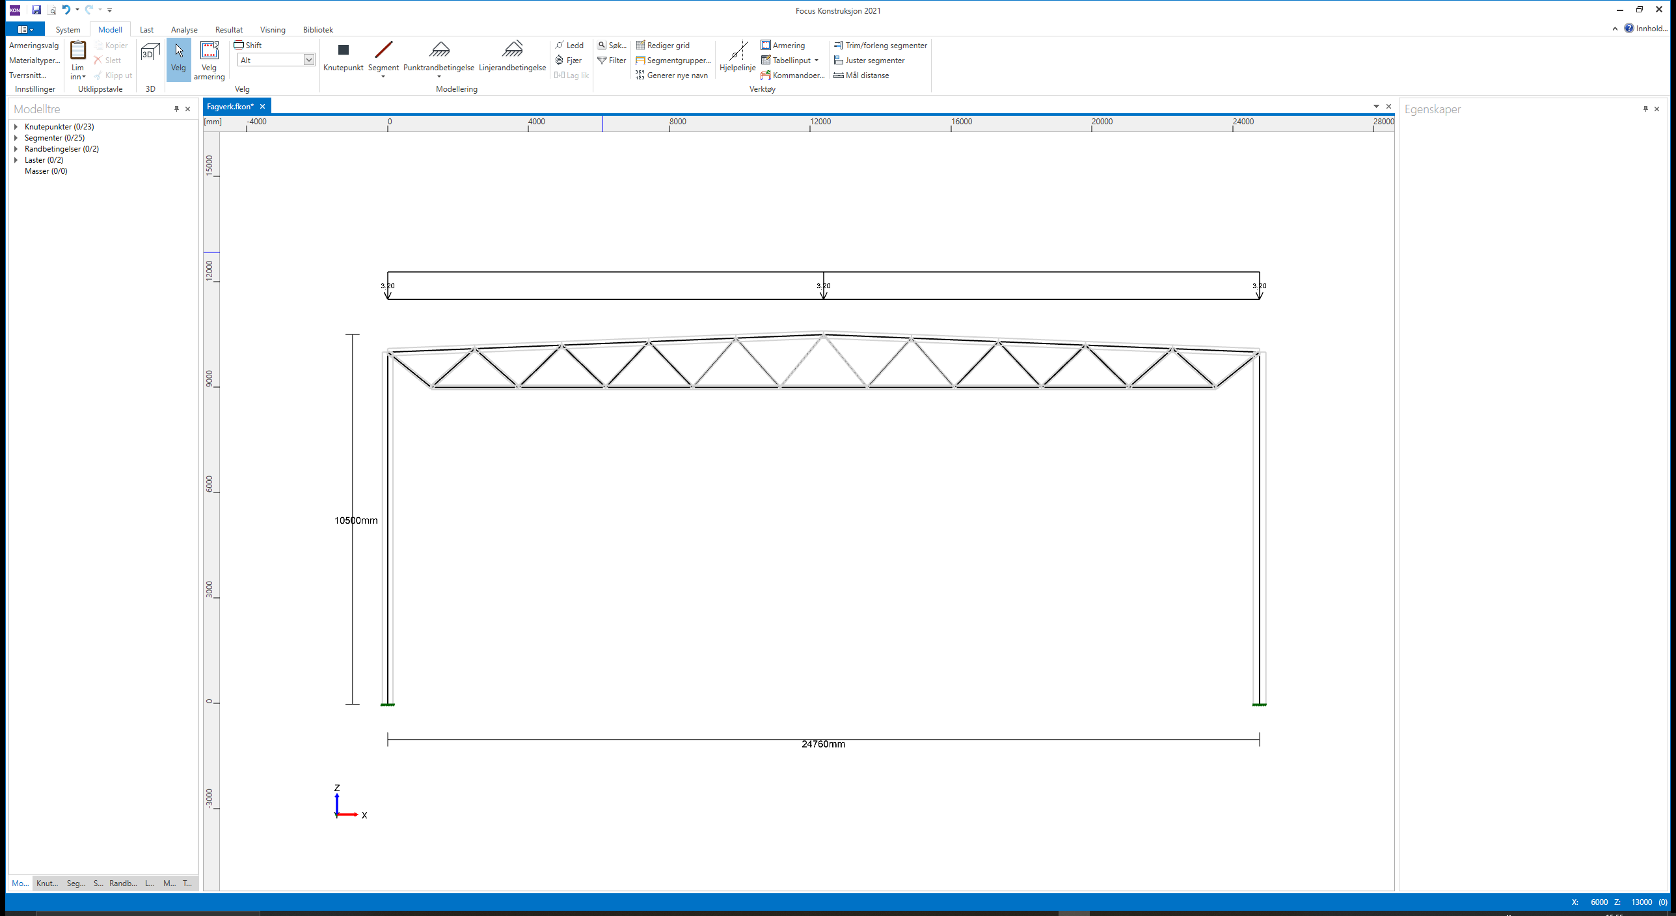Image resolution: width=1676 pixels, height=916 pixels.
Task: Expand Laster (0/2) tree node
Action: click(16, 160)
